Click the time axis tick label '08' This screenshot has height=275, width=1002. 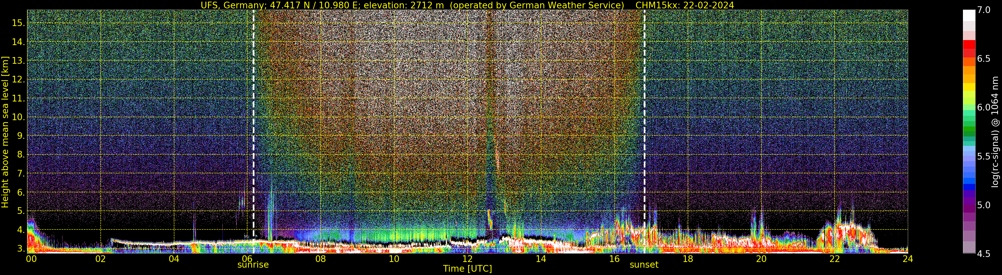click(x=321, y=259)
